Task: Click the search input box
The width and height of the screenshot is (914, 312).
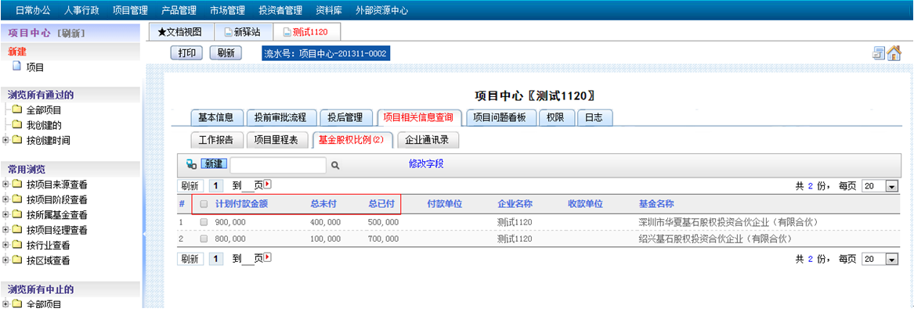Action: pyautogui.click(x=278, y=165)
